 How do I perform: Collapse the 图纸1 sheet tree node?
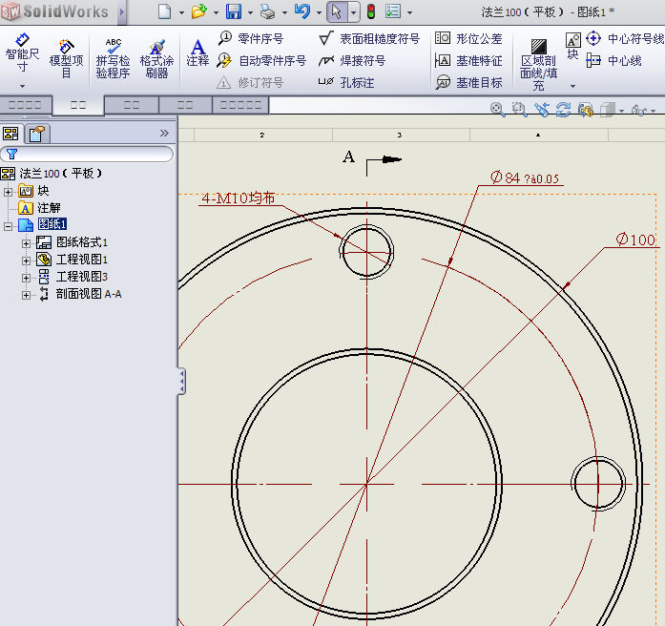9,225
